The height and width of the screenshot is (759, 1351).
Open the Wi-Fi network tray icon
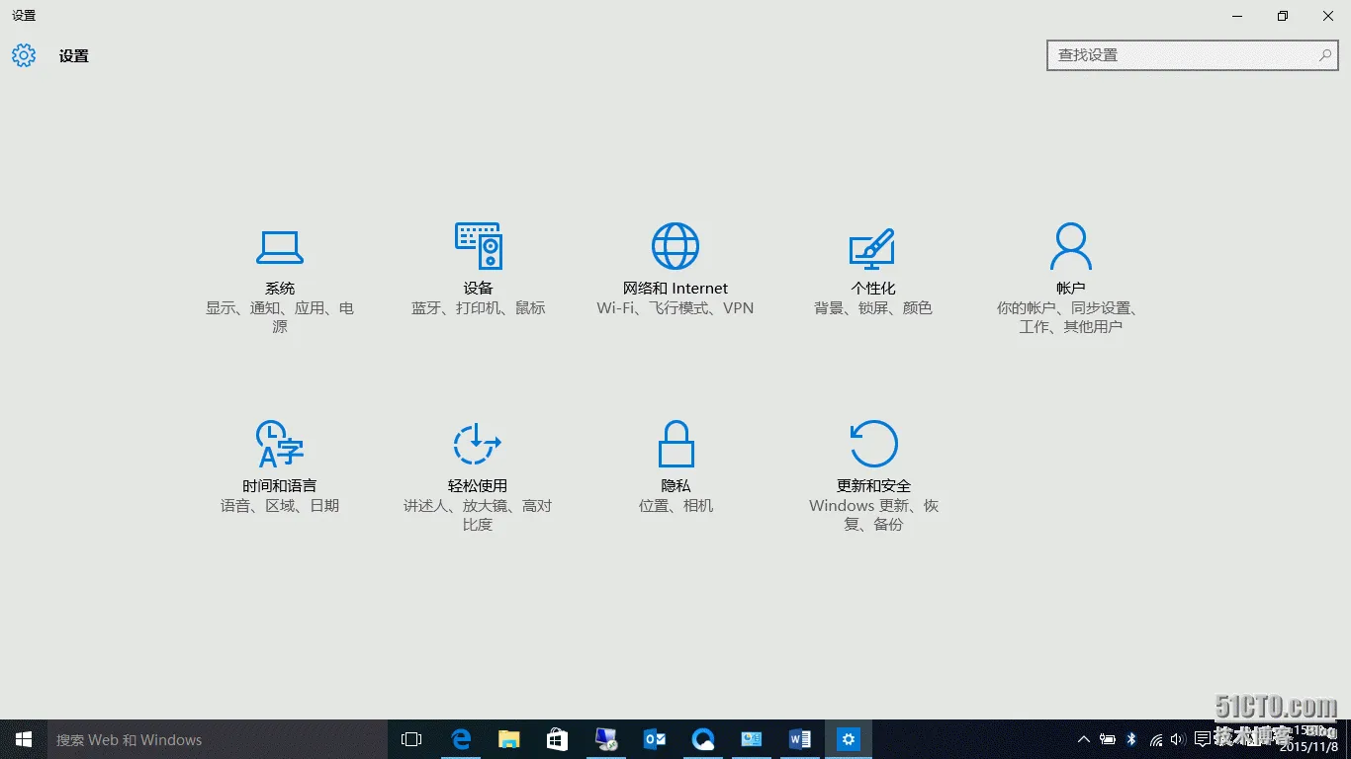click(x=1155, y=739)
